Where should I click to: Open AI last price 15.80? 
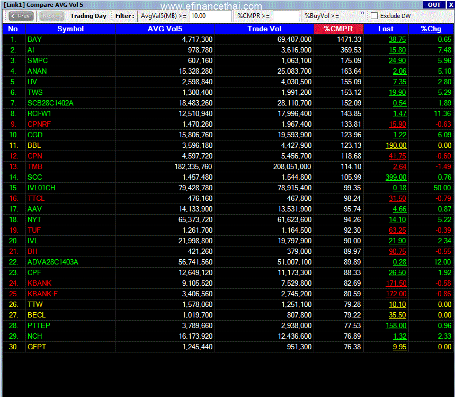click(397, 50)
